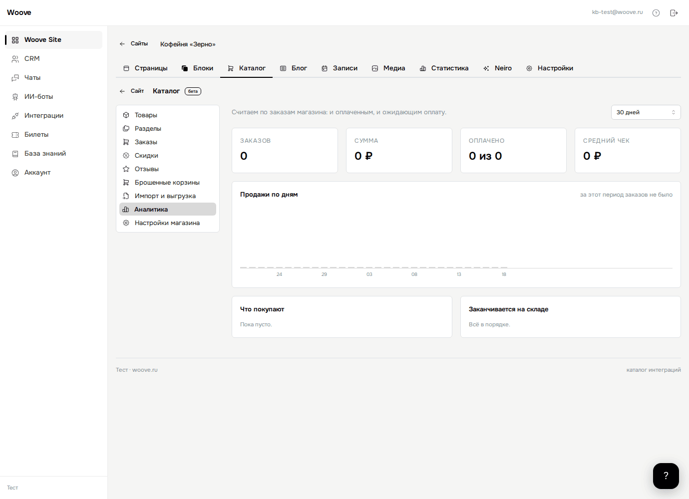Click the Блоки stacked squares icon
This screenshot has width=689, height=499.
click(185, 68)
